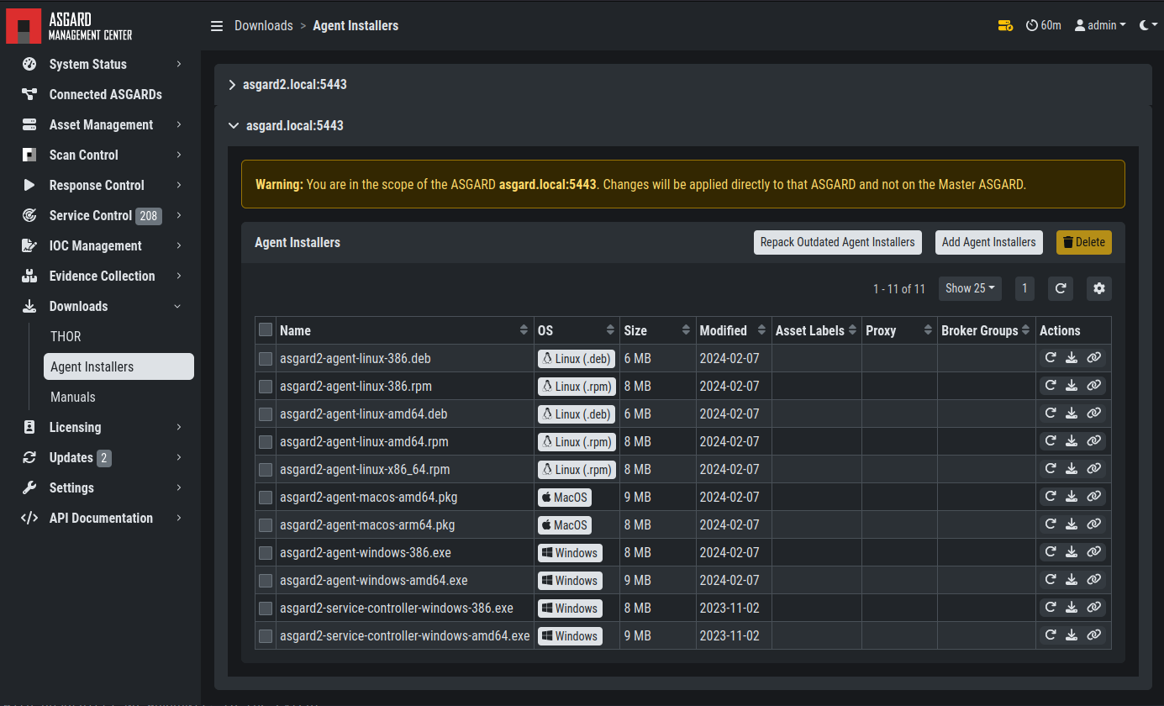Refresh the installers table with reload icon
The width and height of the screenshot is (1164, 706).
click(x=1061, y=288)
